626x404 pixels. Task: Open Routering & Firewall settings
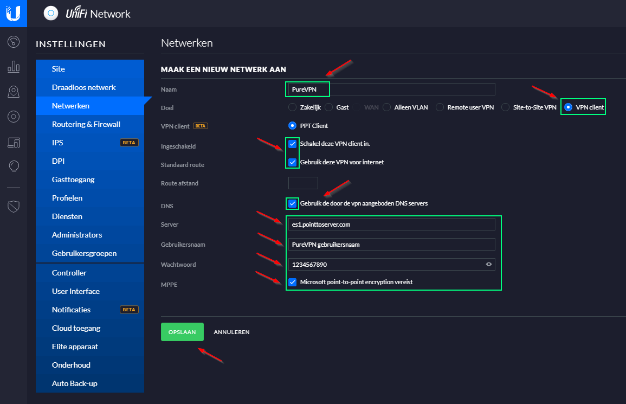86,124
